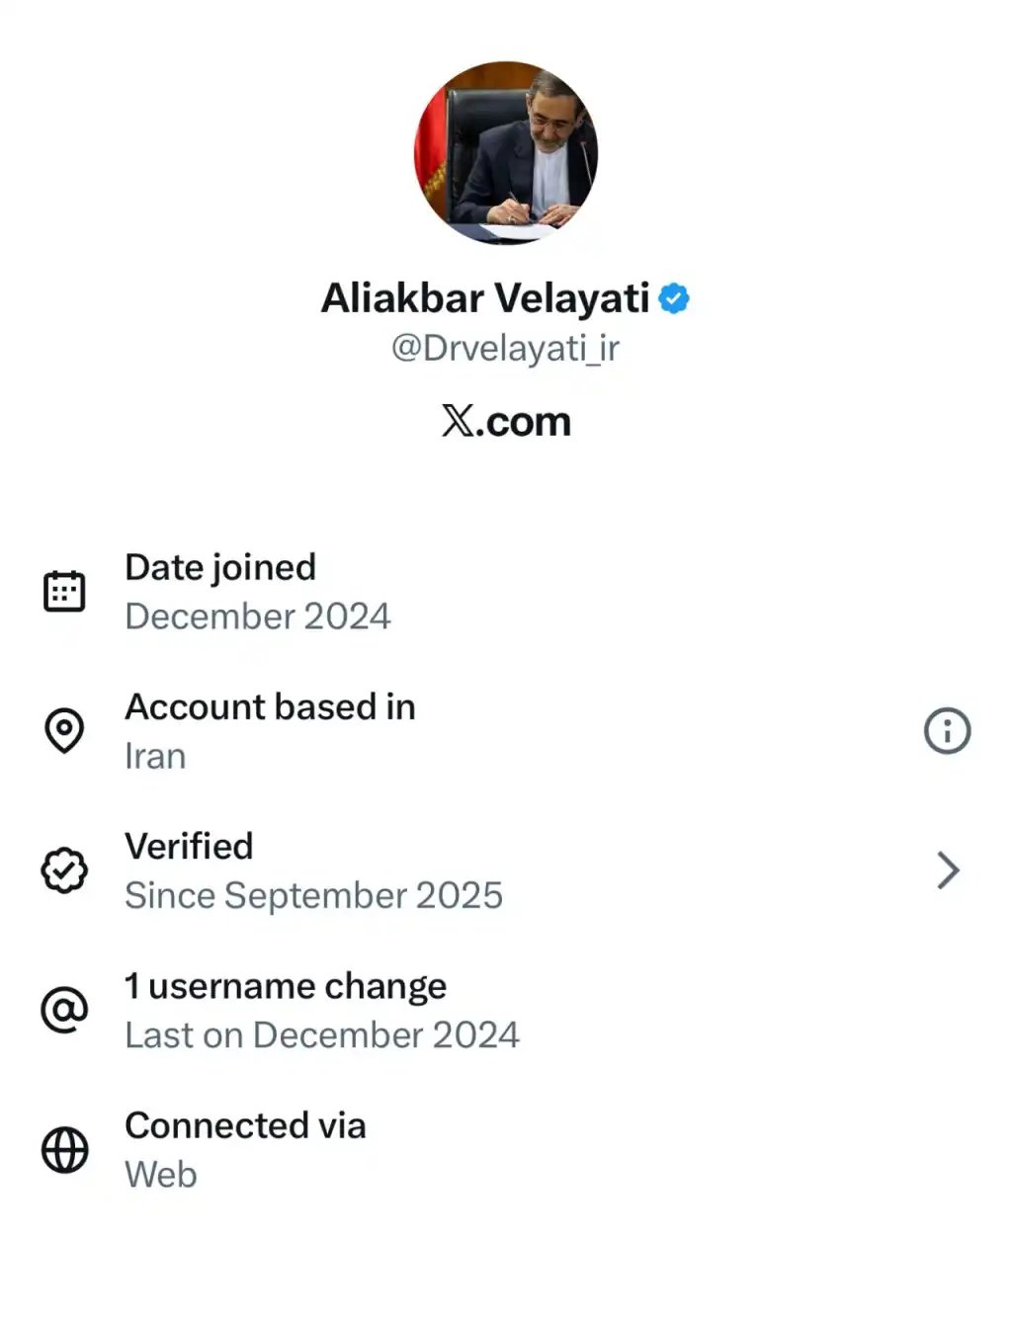Open the info icon for account location
This screenshot has height=1322, width=1012.
[x=947, y=731]
